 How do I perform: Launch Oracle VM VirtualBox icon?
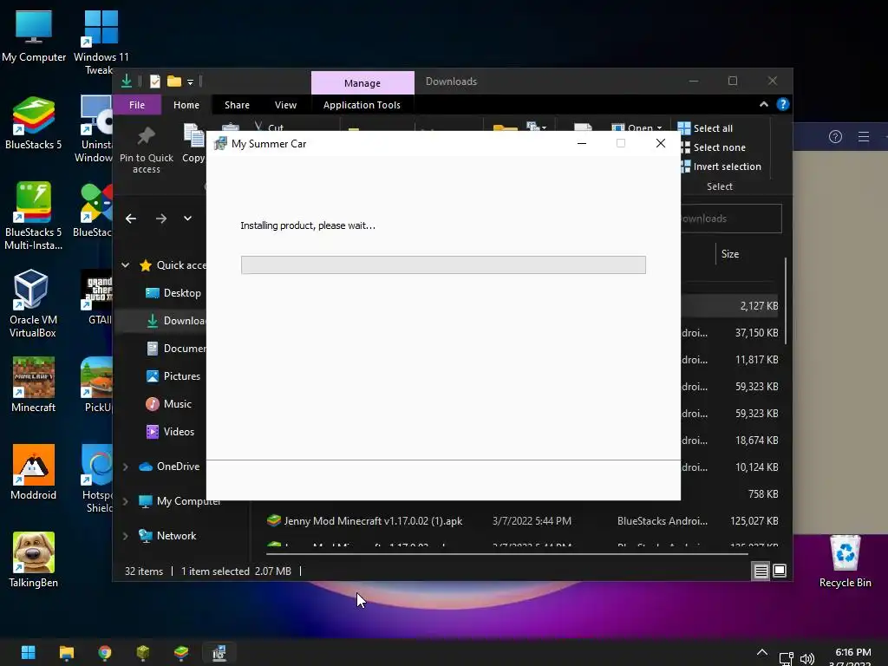[33, 304]
